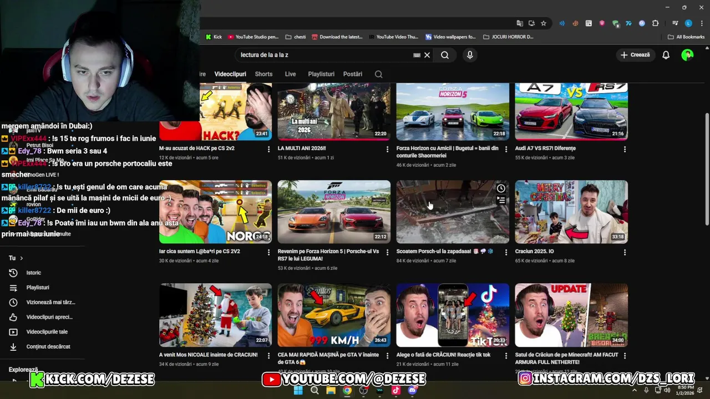Open more options for Forza Horizon cu Amicii video
710x399 pixels.
pyautogui.click(x=506, y=150)
